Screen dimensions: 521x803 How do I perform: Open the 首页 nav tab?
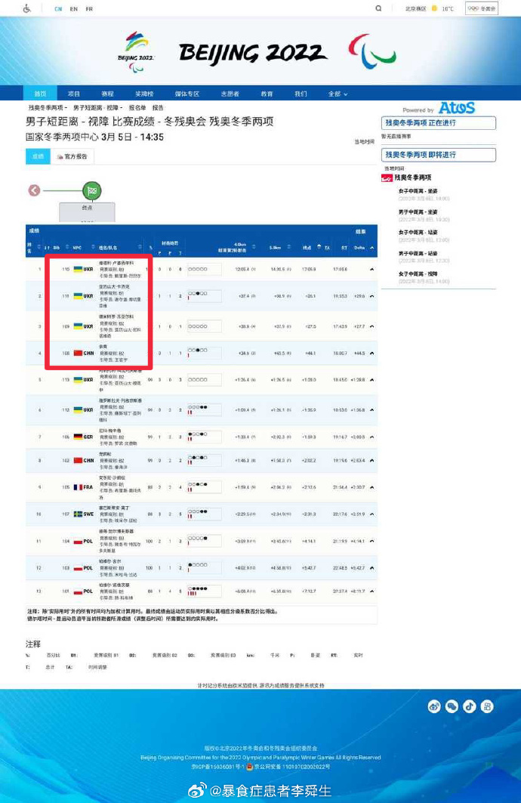tap(40, 94)
